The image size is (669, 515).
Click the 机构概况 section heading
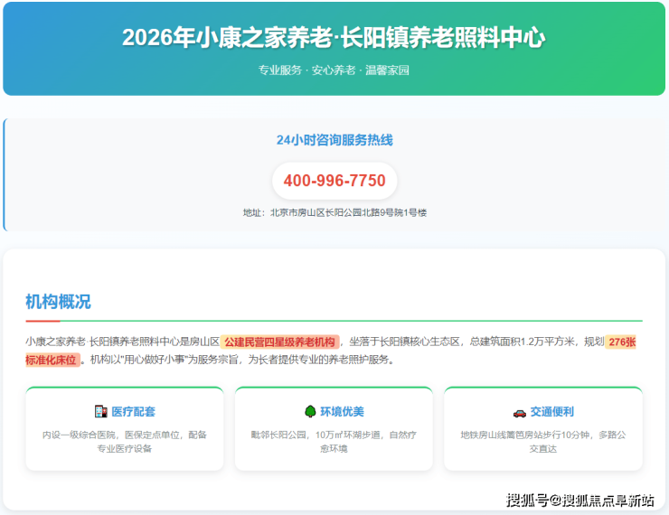point(58,302)
